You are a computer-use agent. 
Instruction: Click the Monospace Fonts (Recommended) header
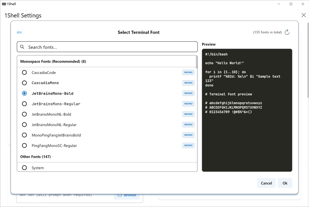pyautogui.click(x=53, y=62)
